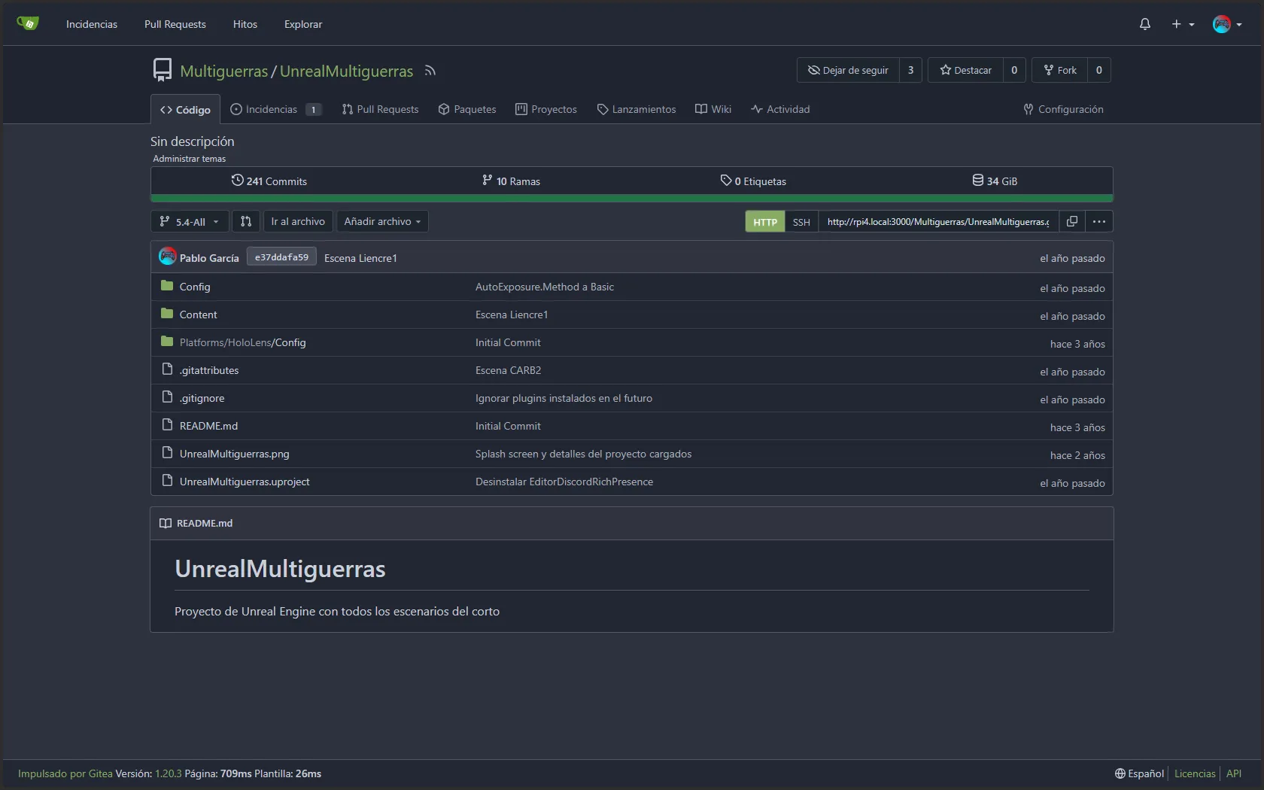Viewport: 1264px width, 790px height.
Task: Switch clone URL to HTTP
Action: click(x=765, y=221)
